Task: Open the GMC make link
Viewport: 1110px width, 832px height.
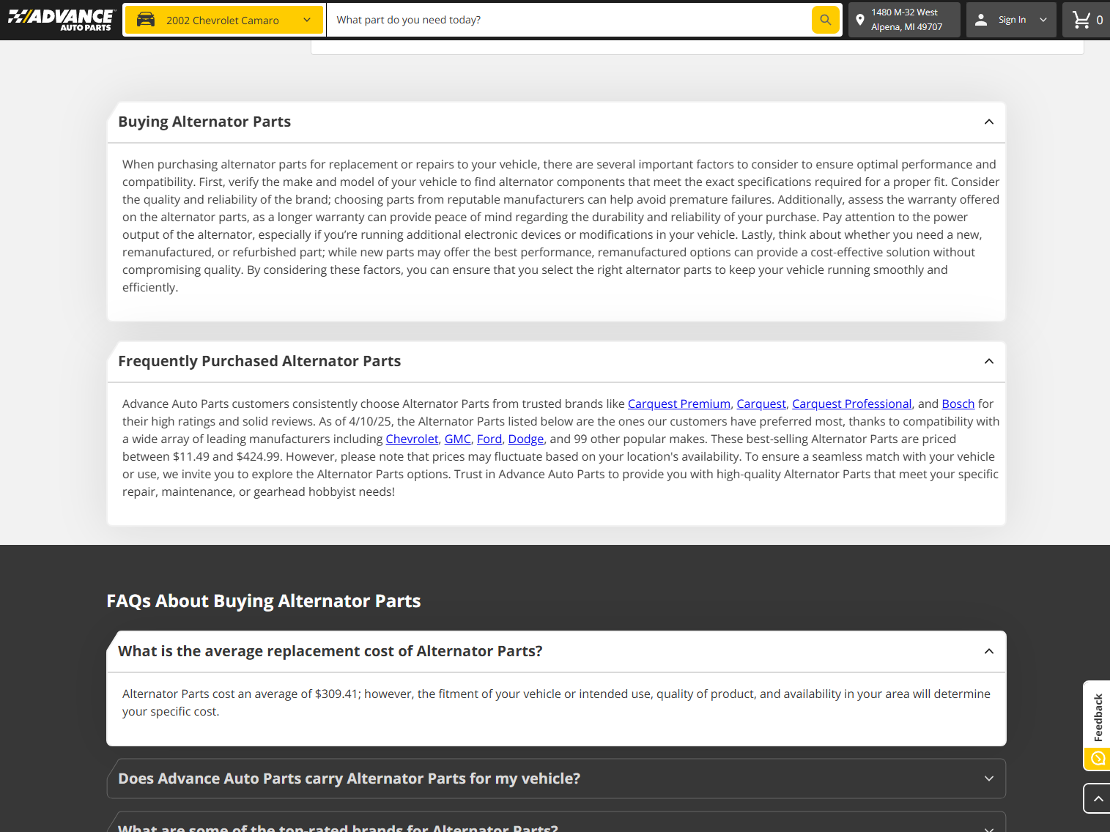Action: 458,439
